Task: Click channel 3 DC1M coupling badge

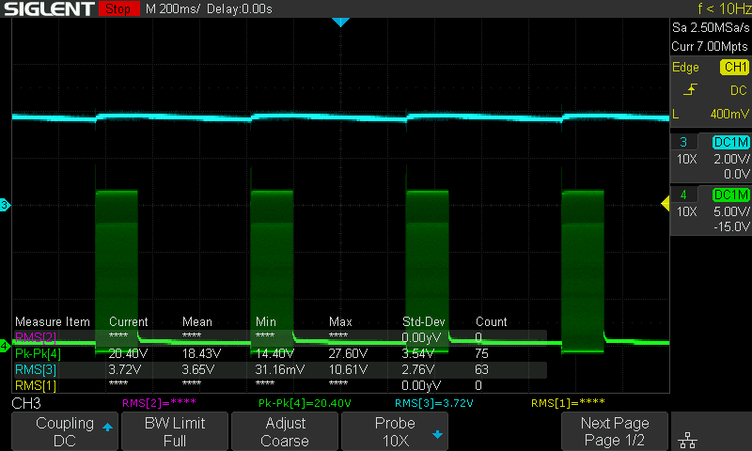Action: point(731,142)
